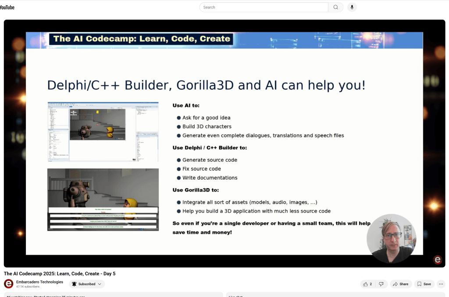Click the notification bell on Subscribed

[74, 284]
